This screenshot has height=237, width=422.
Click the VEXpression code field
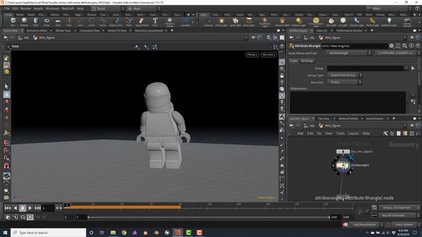[347, 102]
